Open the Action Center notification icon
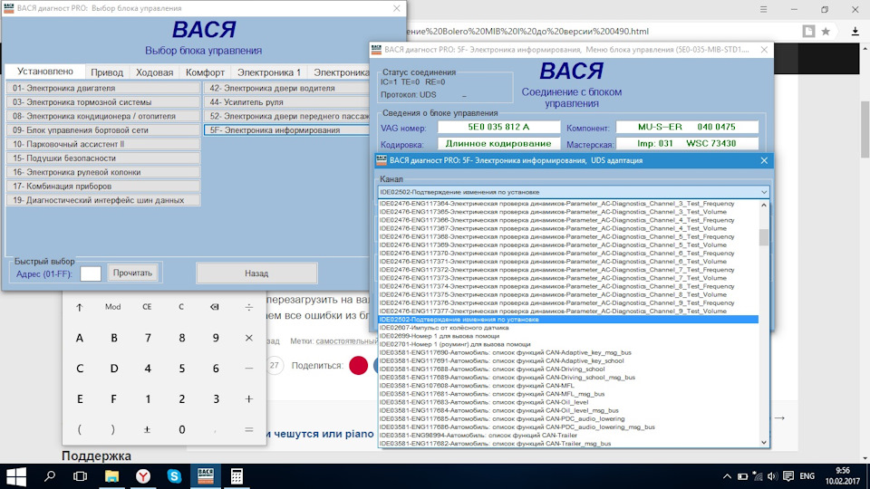 (788, 476)
